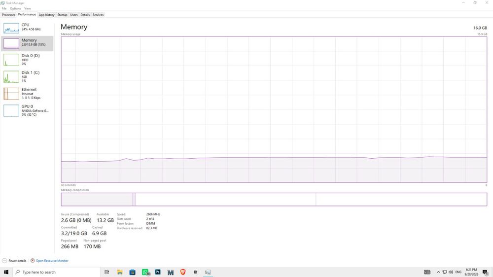Screen dimensions: 493x277
Task: Open the Windows Start menu
Action: click(6, 272)
